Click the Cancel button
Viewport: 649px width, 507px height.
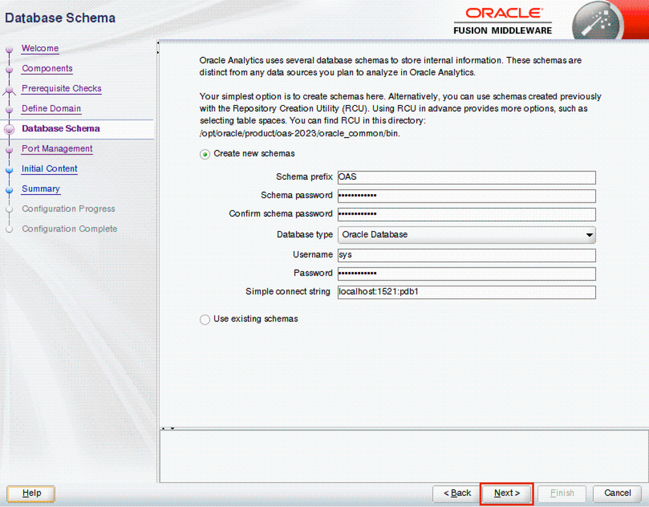(617, 493)
